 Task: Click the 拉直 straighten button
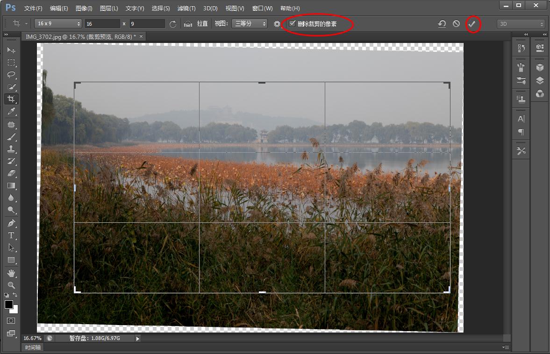[x=196, y=23]
